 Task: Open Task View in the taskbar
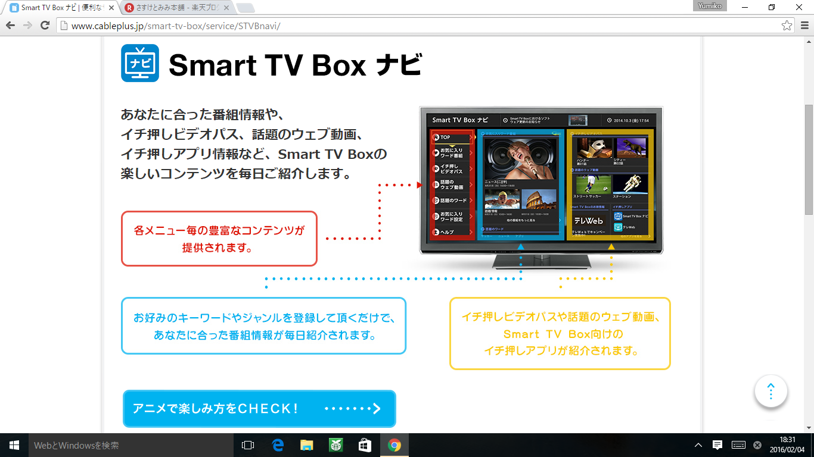point(248,445)
